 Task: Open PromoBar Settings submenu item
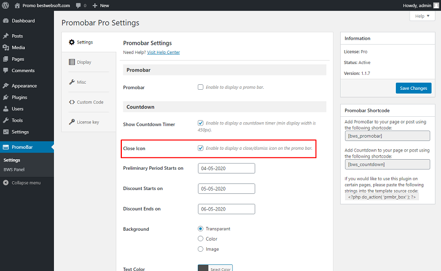(x=12, y=160)
